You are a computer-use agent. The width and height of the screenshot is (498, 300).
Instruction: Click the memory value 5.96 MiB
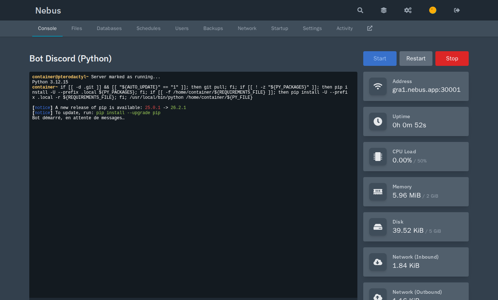pos(406,195)
